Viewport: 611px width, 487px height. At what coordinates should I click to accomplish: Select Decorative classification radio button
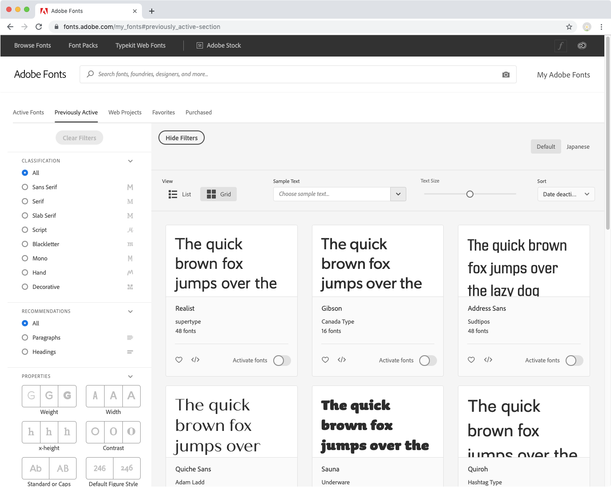[x=25, y=287]
